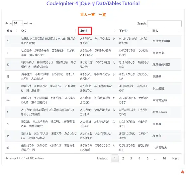
Task: Click number cell 45
Action: pyautogui.click(x=8, y=136)
